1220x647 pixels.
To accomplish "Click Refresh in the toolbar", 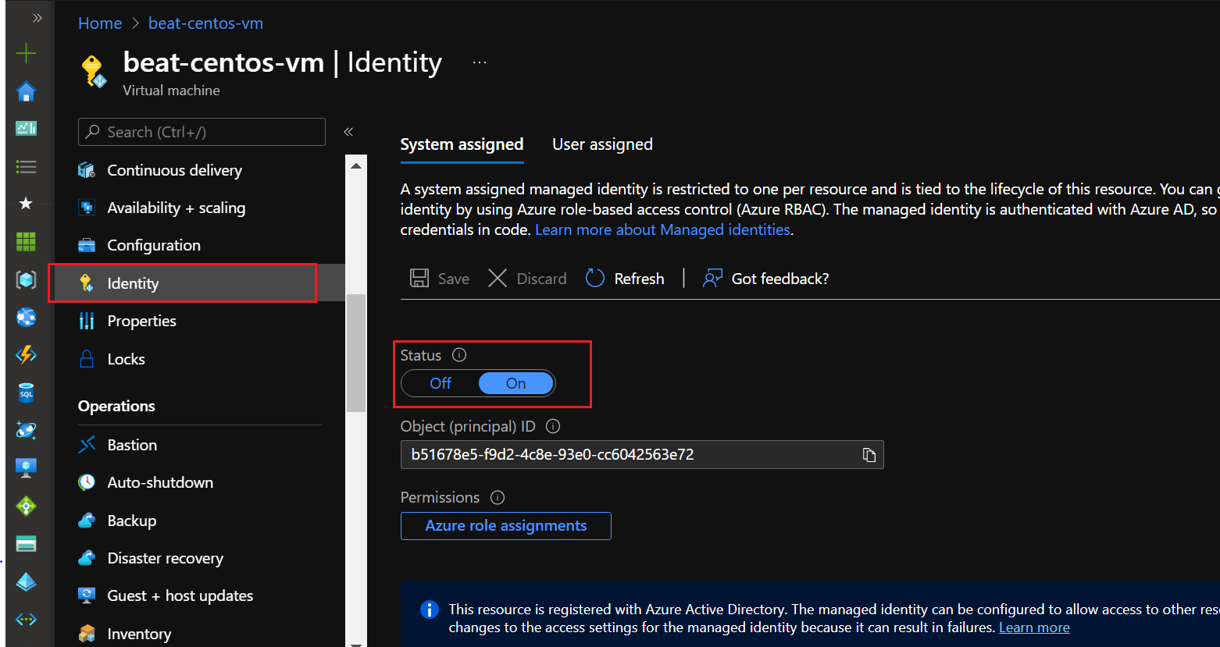I will pos(626,279).
